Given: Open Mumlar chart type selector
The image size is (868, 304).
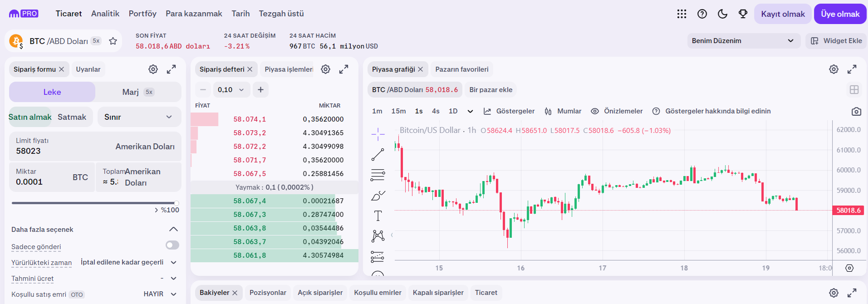Looking at the screenshot, I should point(563,111).
